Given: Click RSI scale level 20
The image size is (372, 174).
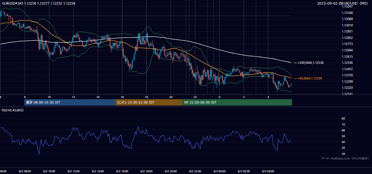Looking at the screenshot, I should click(343, 154).
